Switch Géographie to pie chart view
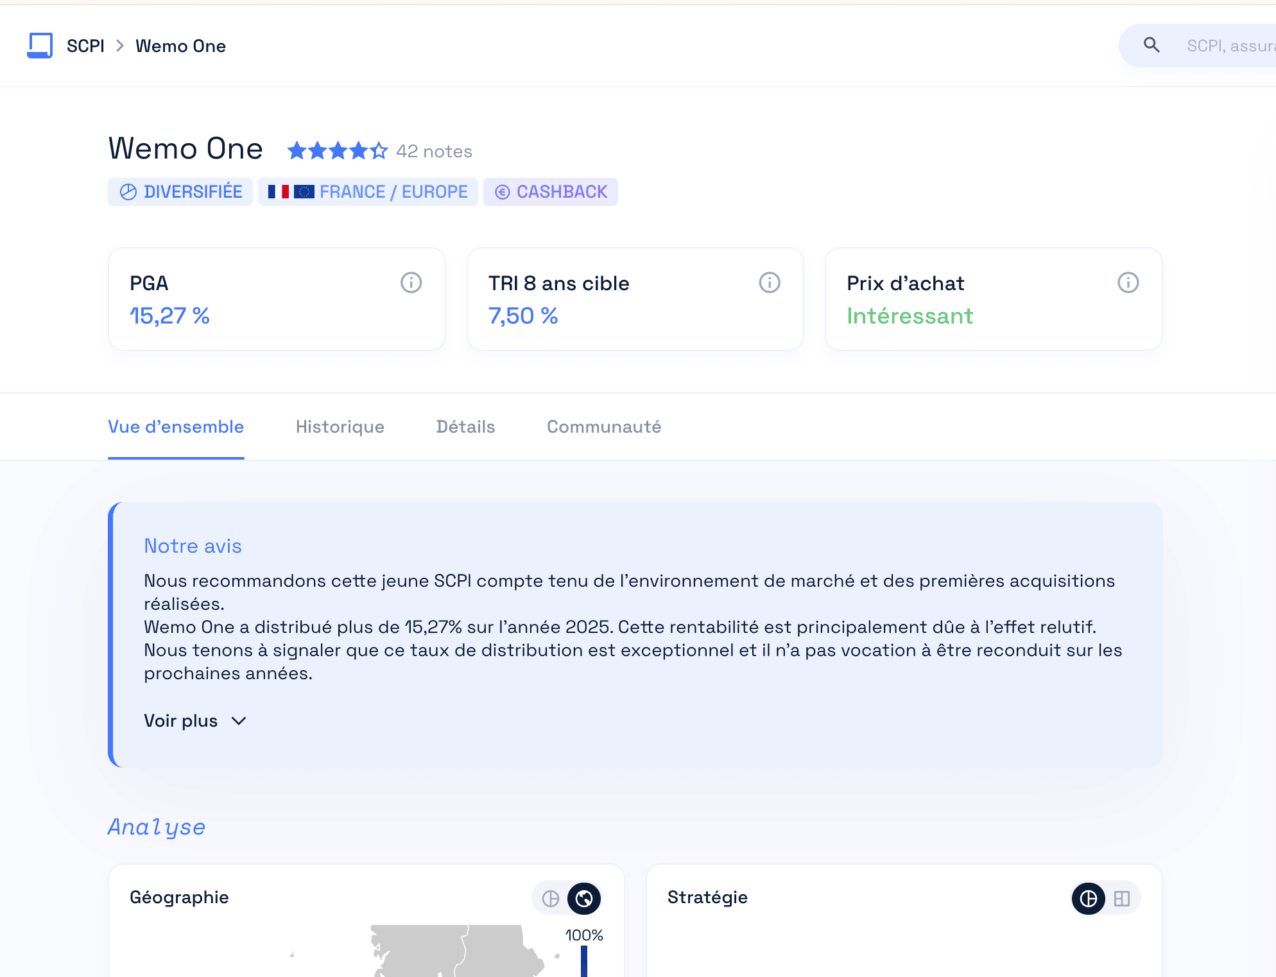This screenshot has width=1276, height=977. pyautogui.click(x=551, y=899)
